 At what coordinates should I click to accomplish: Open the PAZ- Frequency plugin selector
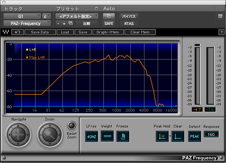coord(27,23)
